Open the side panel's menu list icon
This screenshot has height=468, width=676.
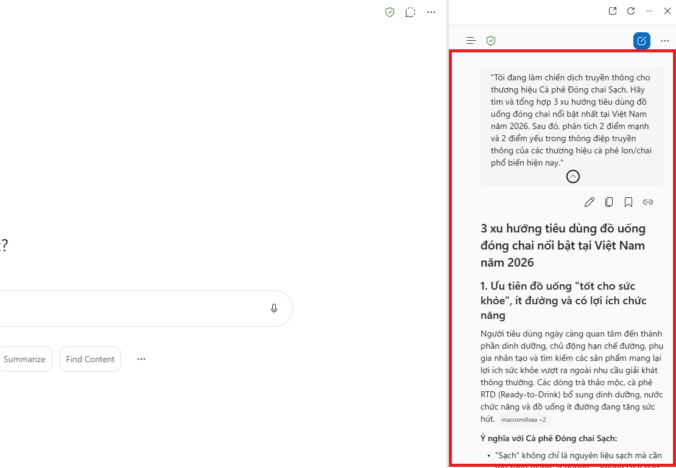[x=471, y=41]
